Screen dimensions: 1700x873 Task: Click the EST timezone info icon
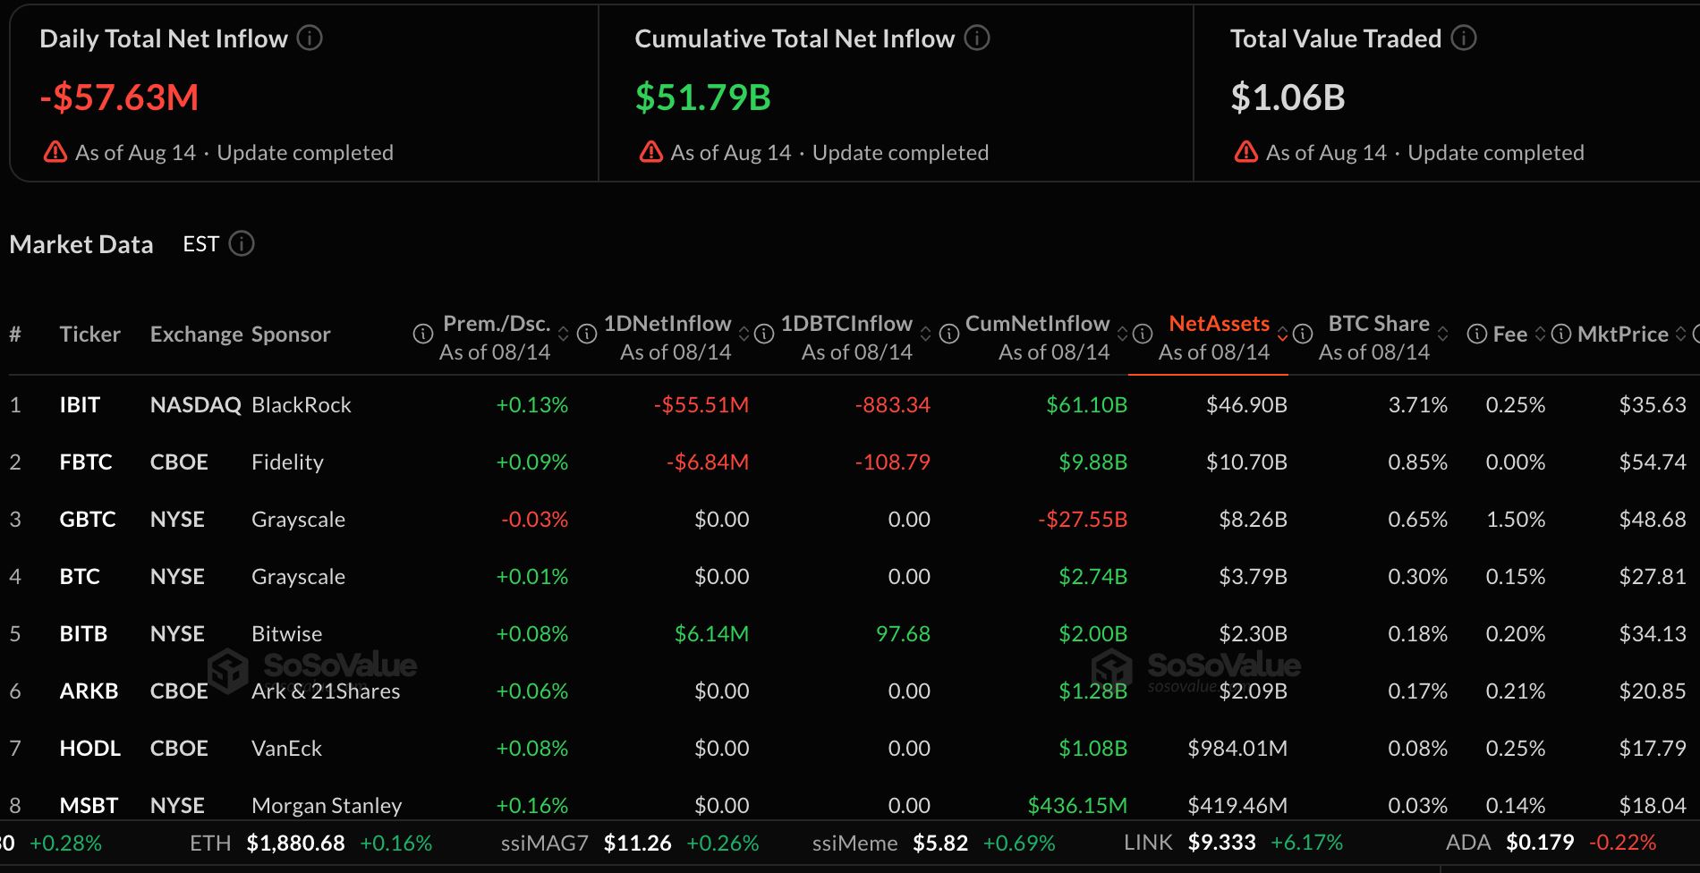pos(242,243)
